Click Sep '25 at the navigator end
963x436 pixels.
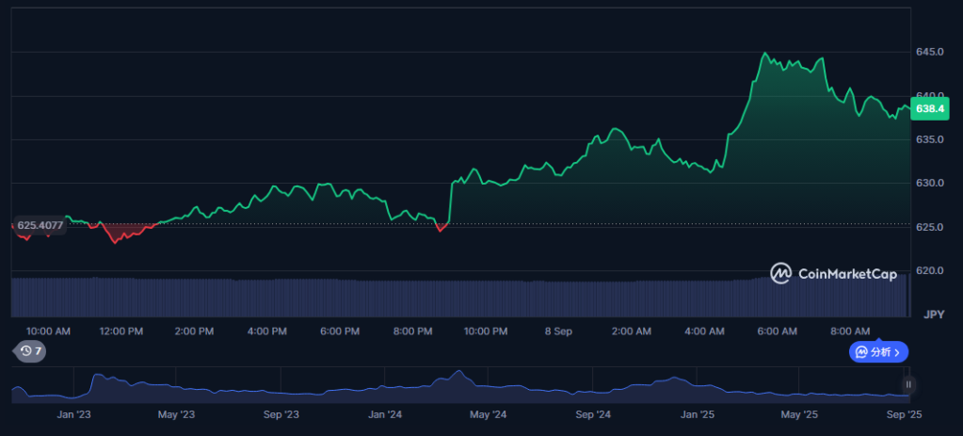pos(903,414)
